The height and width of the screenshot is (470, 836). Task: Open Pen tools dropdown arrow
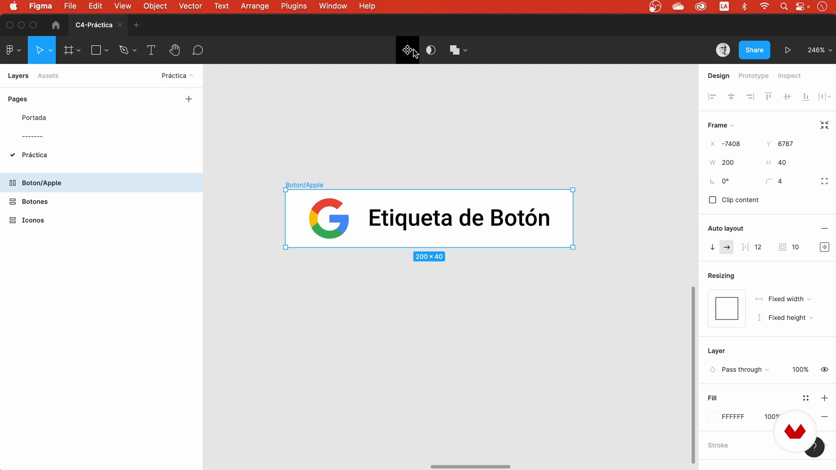tap(135, 50)
